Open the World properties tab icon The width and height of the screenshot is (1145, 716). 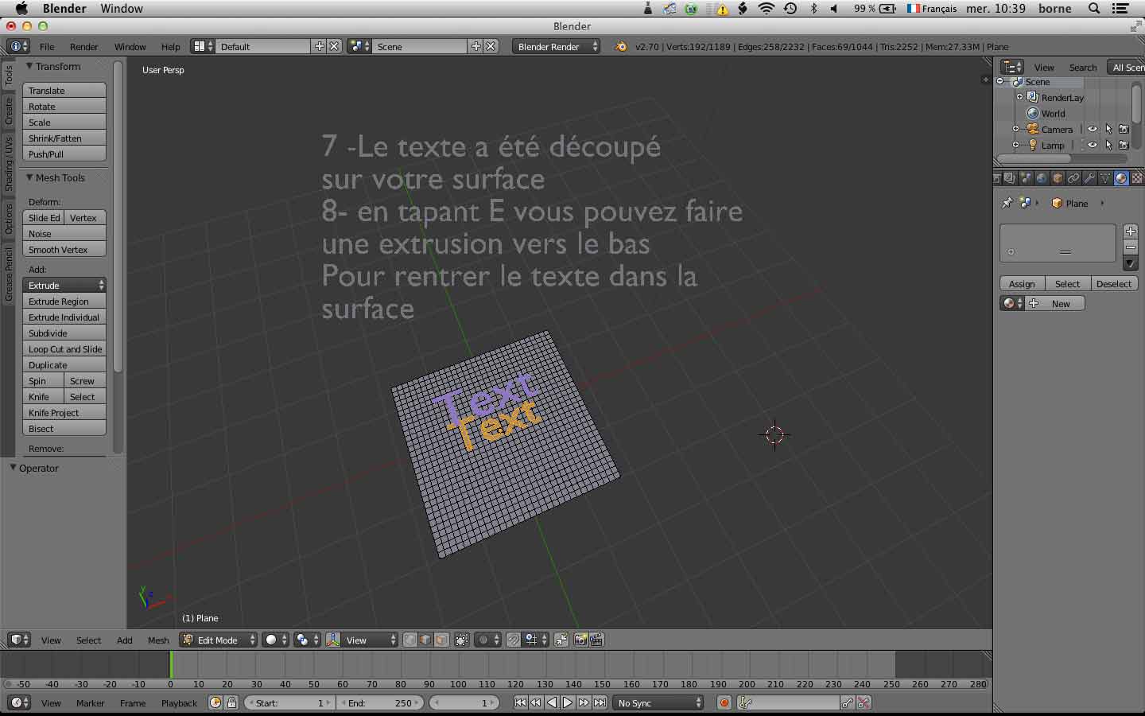[x=1042, y=178]
